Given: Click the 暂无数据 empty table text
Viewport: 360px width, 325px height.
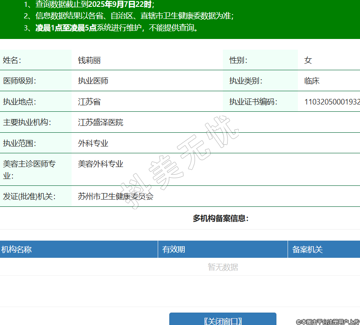Looking at the screenshot, I should 223,267.
